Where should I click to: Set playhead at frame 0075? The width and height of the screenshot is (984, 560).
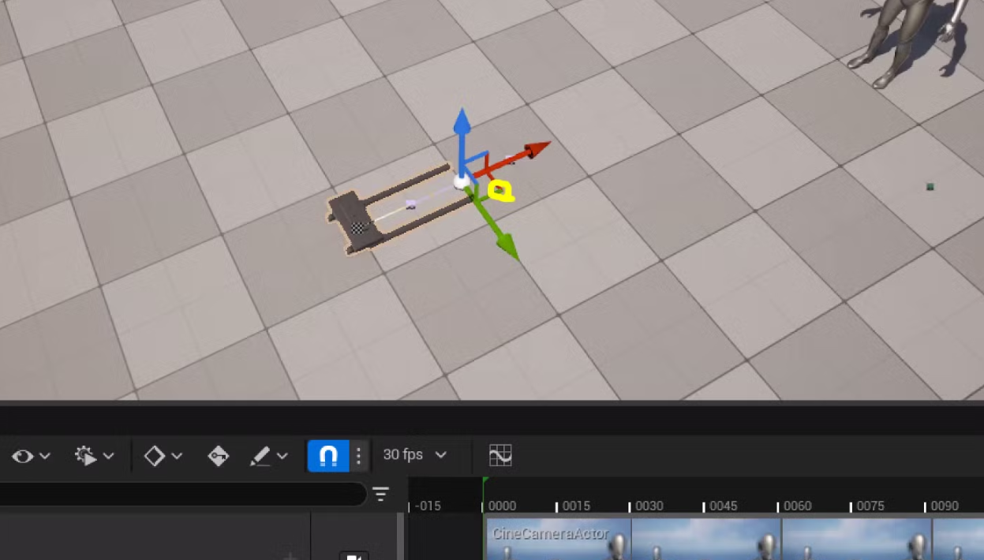coord(870,506)
